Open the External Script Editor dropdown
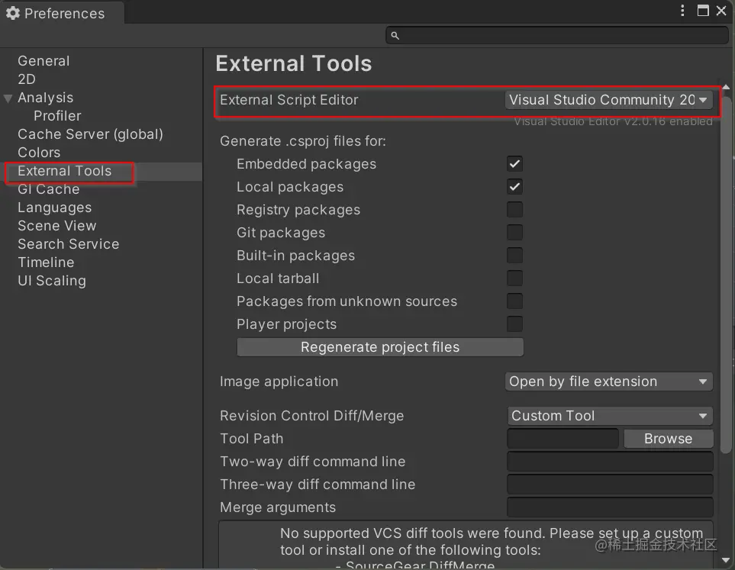This screenshot has height=570, width=735. [608, 99]
